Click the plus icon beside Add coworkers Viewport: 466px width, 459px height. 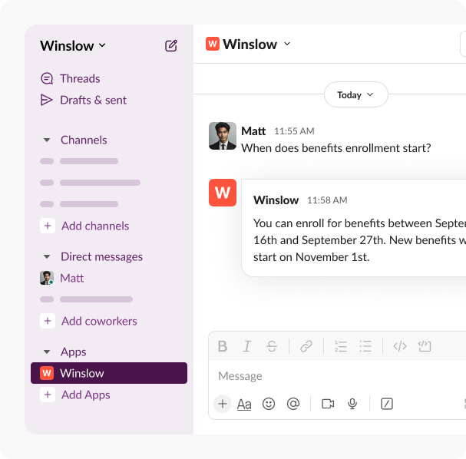point(48,321)
